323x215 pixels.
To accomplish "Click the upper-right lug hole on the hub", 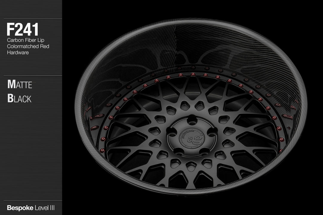I will [x=213, y=132].
